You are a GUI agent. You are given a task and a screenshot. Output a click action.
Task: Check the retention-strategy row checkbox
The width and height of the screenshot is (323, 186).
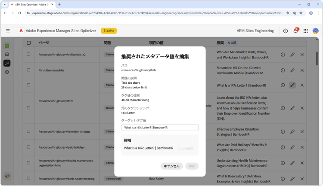(28, 131)
